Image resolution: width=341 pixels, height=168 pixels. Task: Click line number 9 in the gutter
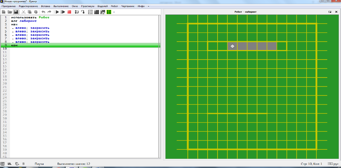(6, 45)
